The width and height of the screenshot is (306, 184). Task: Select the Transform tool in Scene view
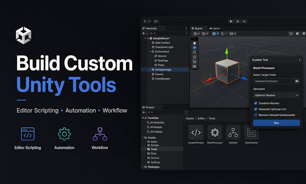tap(194, 66)
